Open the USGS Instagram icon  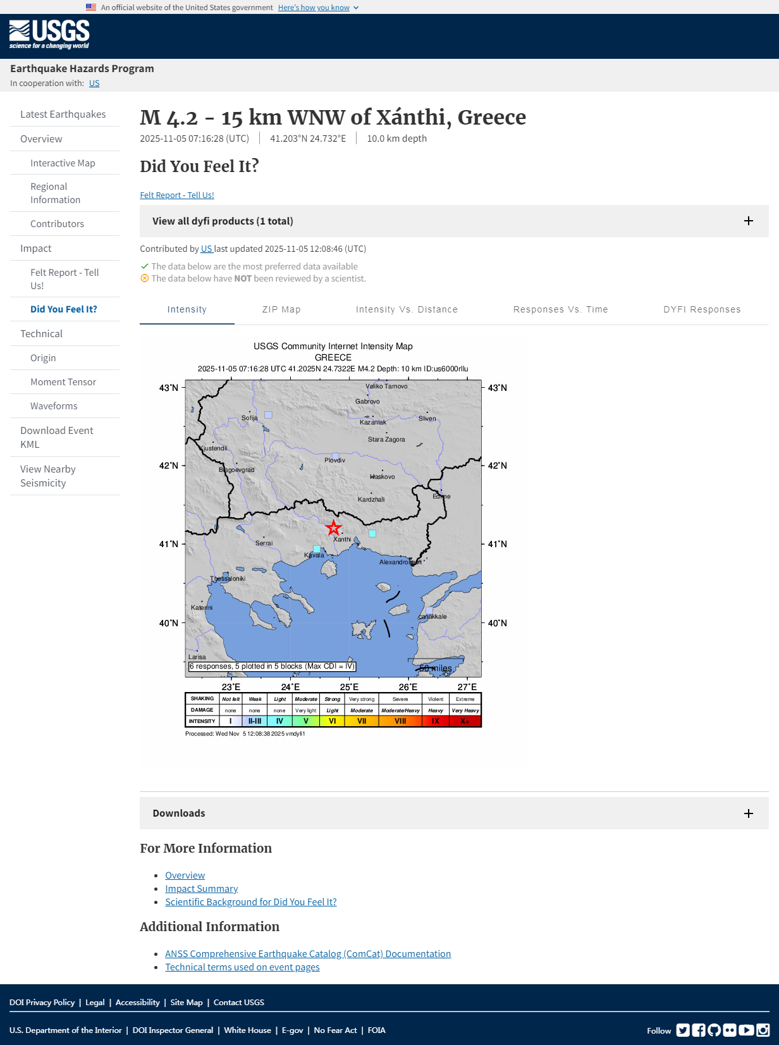pyautogui.click(x=763, y=1030)
